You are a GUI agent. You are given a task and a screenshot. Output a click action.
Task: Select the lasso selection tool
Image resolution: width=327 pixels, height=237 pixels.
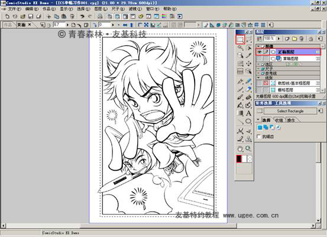pyautogui.click(x=248, y=40)
